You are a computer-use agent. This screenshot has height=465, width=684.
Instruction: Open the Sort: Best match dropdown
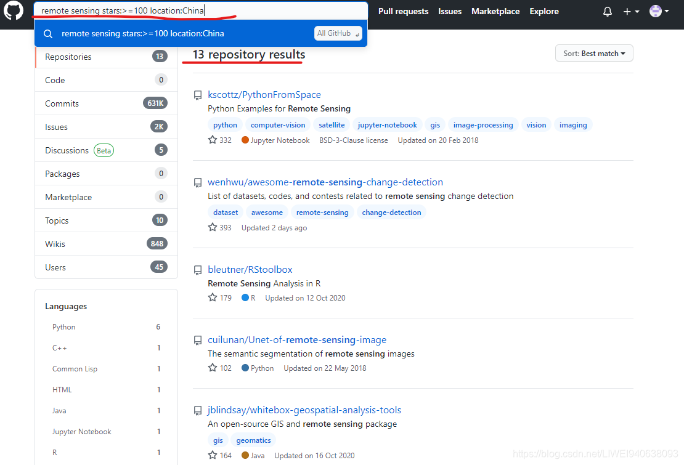click(x=593, y=53)
